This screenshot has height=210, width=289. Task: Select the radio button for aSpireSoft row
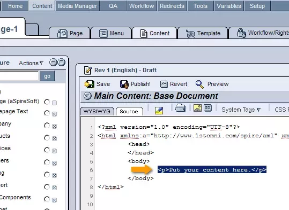[47, 102]
